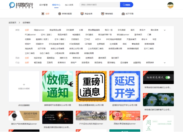Filter by 淘宝banner type
Screen dimensions: 183x132
[x=39, y=30]
